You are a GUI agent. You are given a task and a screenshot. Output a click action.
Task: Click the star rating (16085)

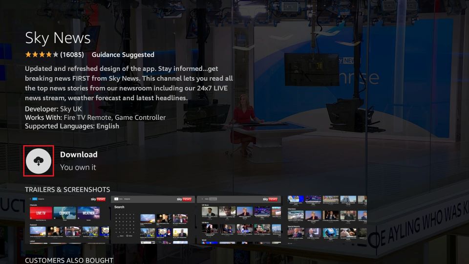54,54
